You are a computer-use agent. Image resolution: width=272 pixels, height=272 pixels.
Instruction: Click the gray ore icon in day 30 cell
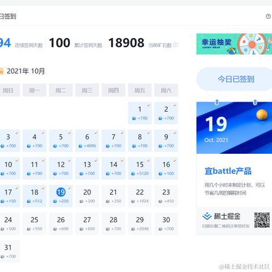[x=160, y=229]
